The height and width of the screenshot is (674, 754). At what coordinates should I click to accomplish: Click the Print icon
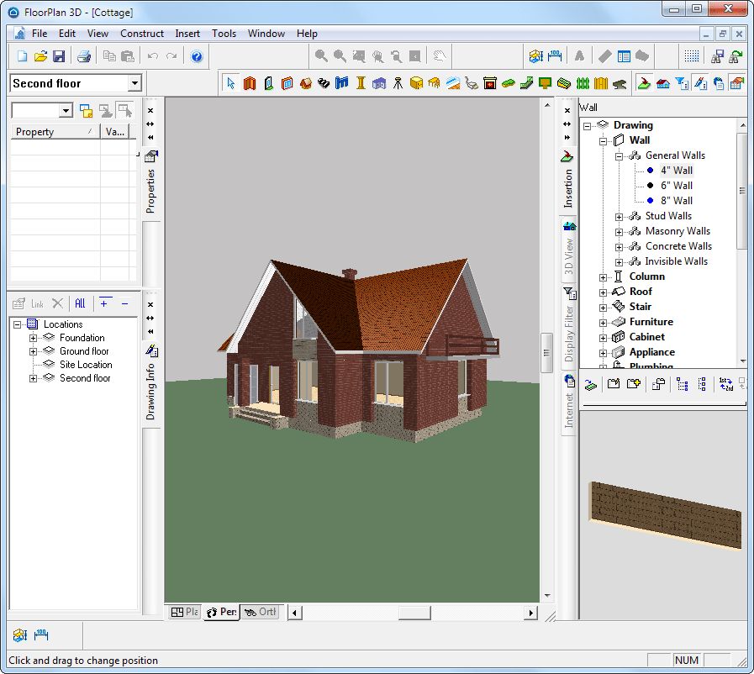point(84,56)
